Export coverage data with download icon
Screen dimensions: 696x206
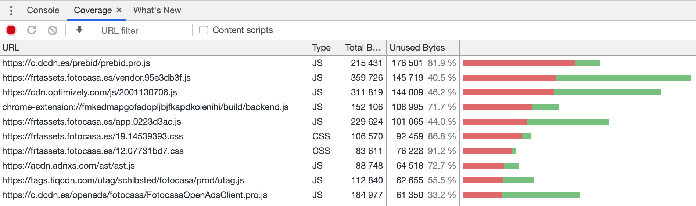coord(79,30)
